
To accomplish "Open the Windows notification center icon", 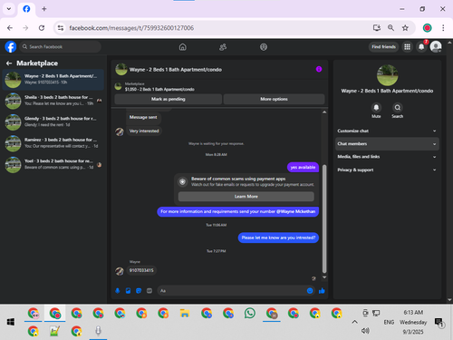I will pyautogui.click(x=439, y=322).
